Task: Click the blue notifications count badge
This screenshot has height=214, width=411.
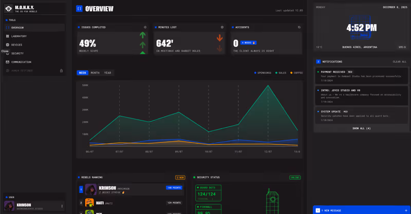Action: (318, 62)
